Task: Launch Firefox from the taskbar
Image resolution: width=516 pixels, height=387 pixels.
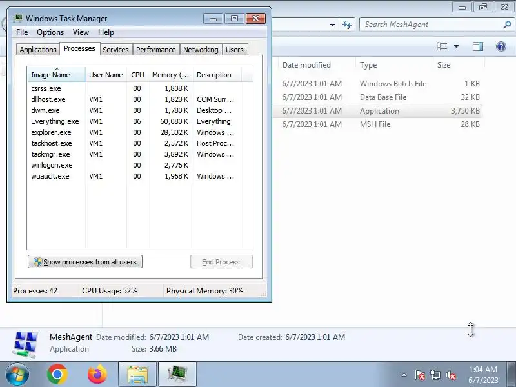Action: tap(97, 375)
